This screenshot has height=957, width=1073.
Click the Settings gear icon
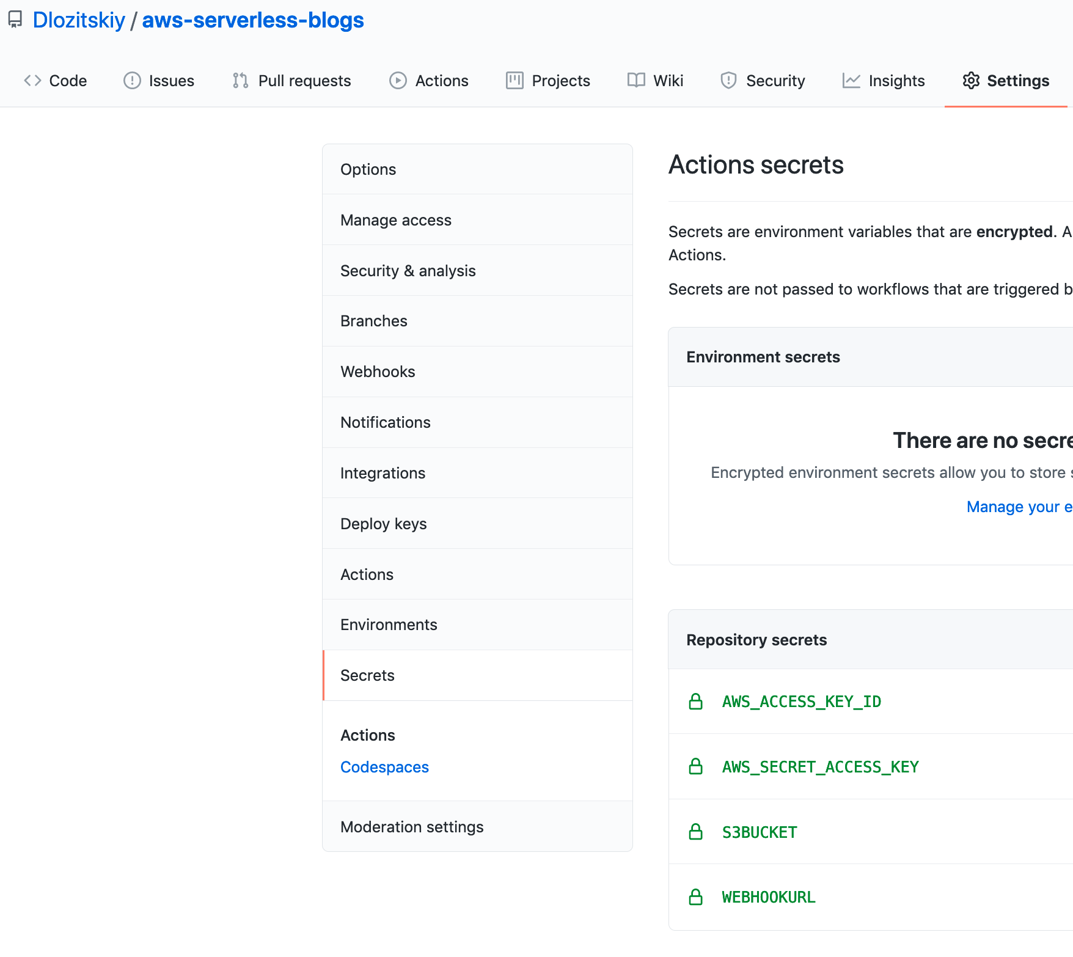tap(971, 81)
